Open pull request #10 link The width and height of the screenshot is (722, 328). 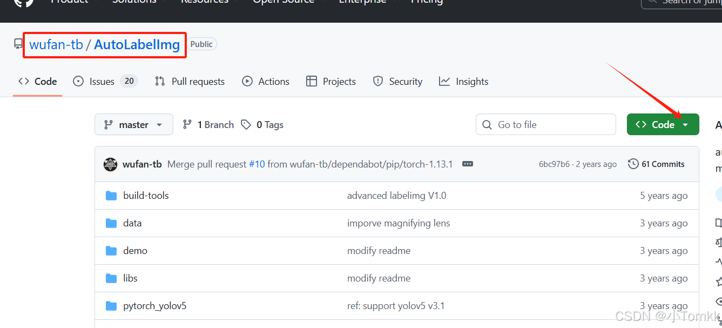pyautogui.click(x=257, y=164)
